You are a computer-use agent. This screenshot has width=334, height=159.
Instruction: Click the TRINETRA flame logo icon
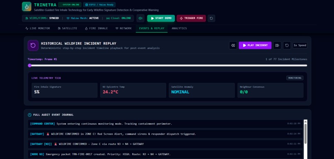27,7
